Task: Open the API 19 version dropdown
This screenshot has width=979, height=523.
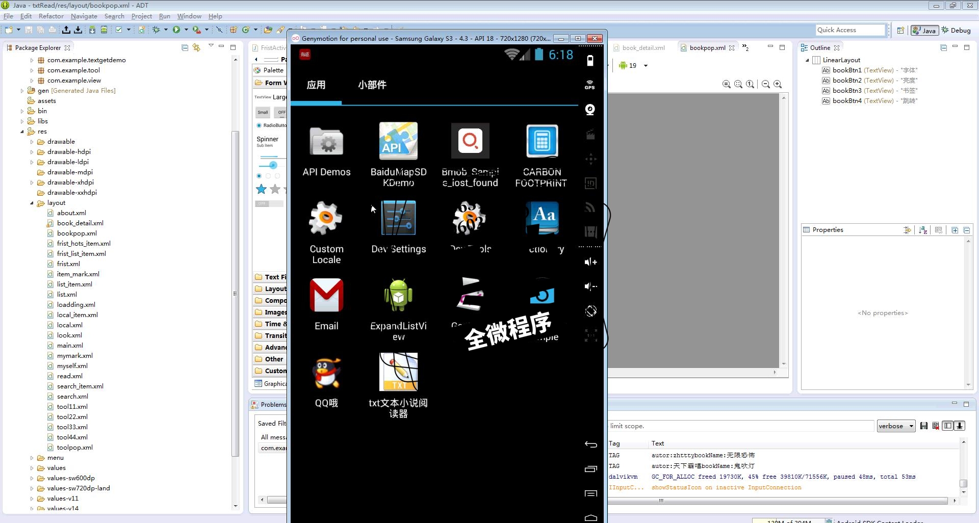Action: [646, 65]
